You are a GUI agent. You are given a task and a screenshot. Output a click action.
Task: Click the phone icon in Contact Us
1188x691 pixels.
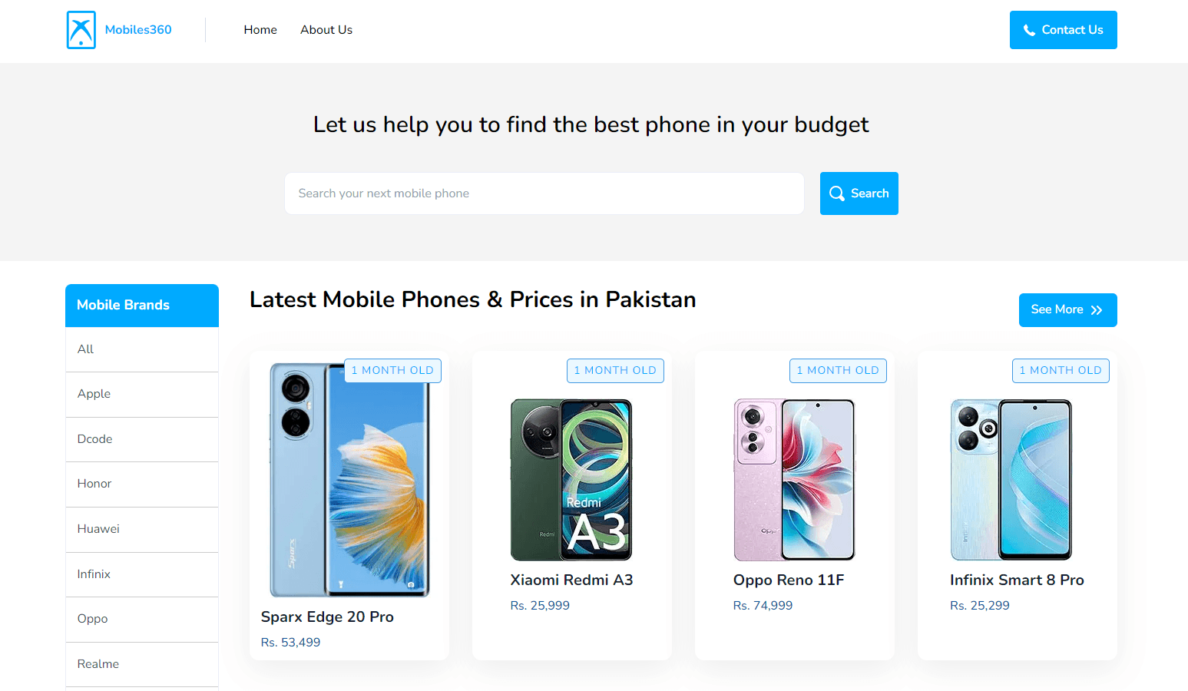coord(1029,31)
